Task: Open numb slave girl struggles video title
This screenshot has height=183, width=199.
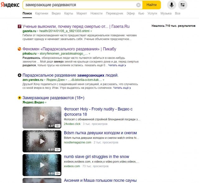Action: pyautogui.click(x=97, y=157)
